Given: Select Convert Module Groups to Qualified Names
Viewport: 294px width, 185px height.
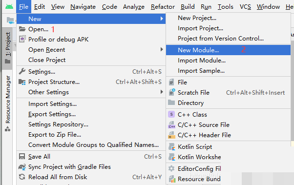Looking at the screenshot, I should (x=91, y=144).
